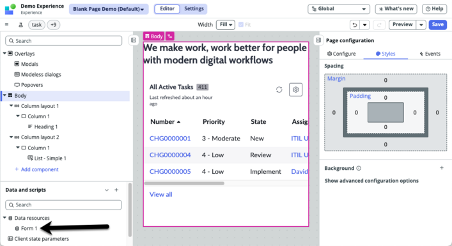This screenshot has width=452, height=246.
Task: Click the top Margin value 0
Action: 386,81
